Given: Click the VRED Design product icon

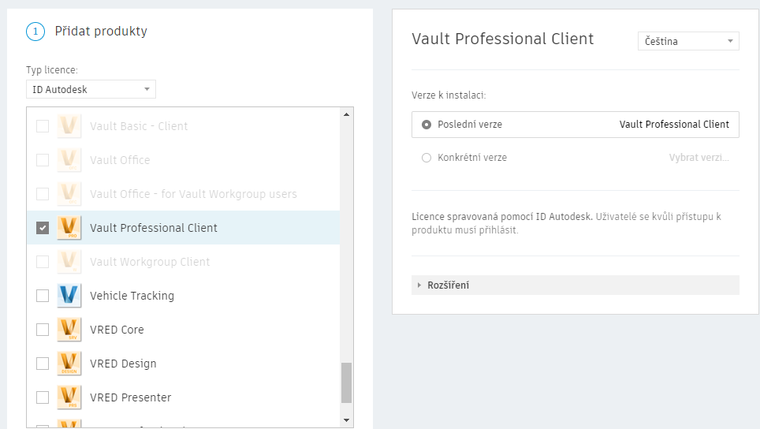Looking at the screenshot, I should (69, 364).
